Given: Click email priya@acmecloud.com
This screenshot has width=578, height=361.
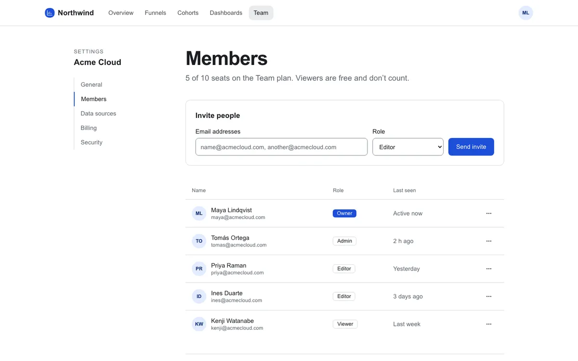Looking at the screenshot, I should coord(237,273).
